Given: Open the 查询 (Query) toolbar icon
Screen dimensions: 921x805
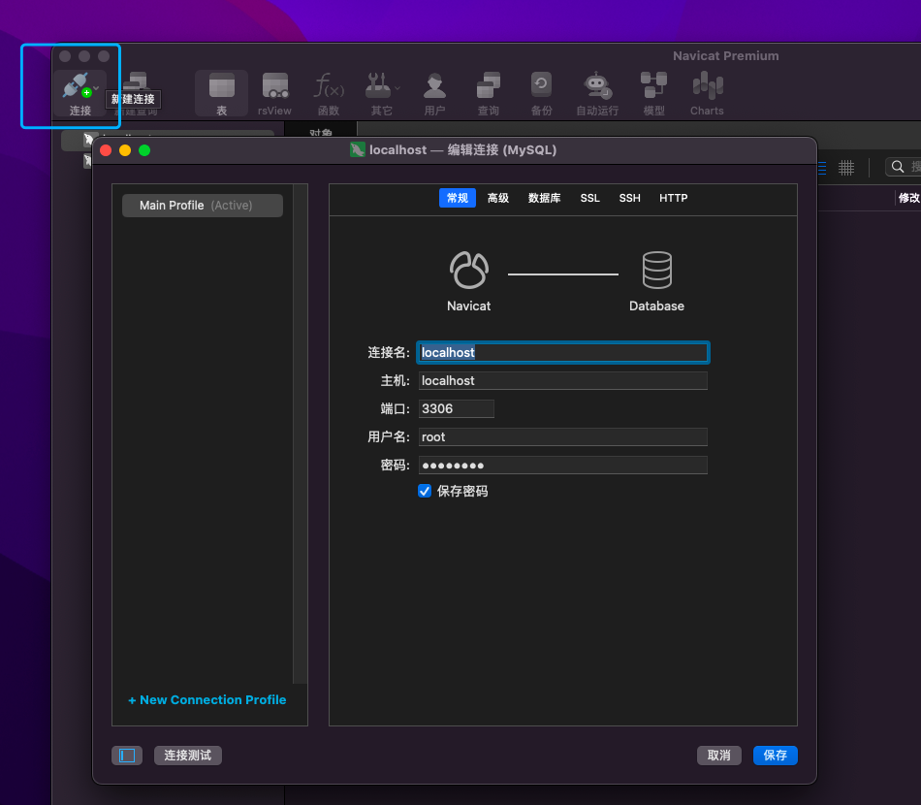Looking at the screenshot, I should (488, 85).
